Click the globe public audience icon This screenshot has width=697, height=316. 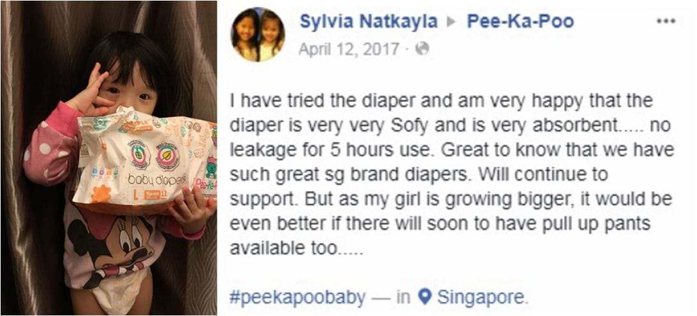(421, 49)
